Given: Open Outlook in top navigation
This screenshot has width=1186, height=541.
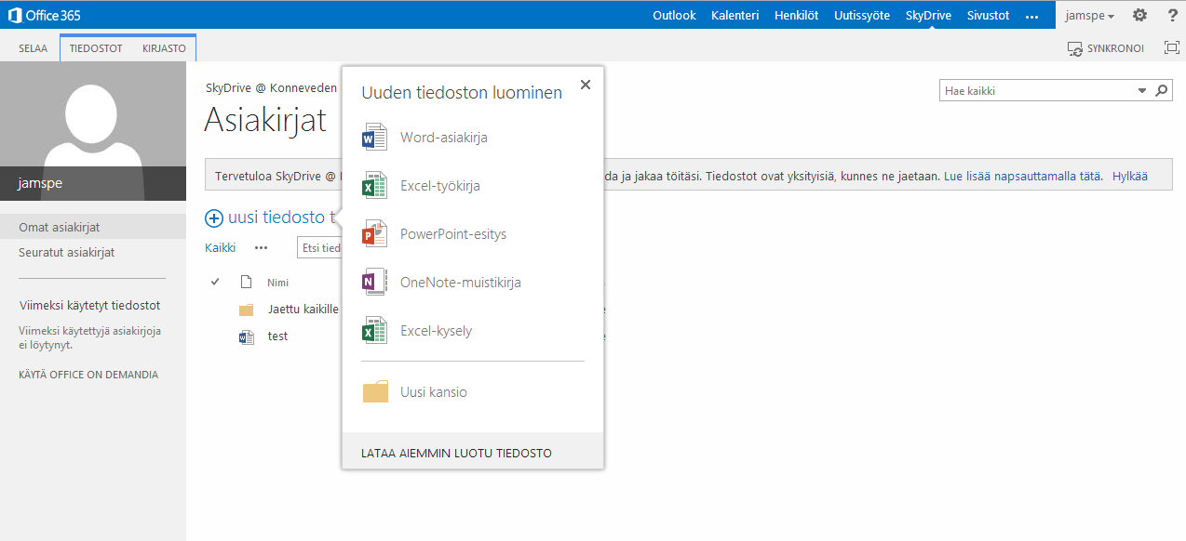Looking at the screenshot, I should tap(674, 16).
